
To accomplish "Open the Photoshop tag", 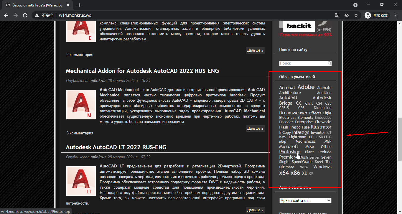I will coord(290,152).
